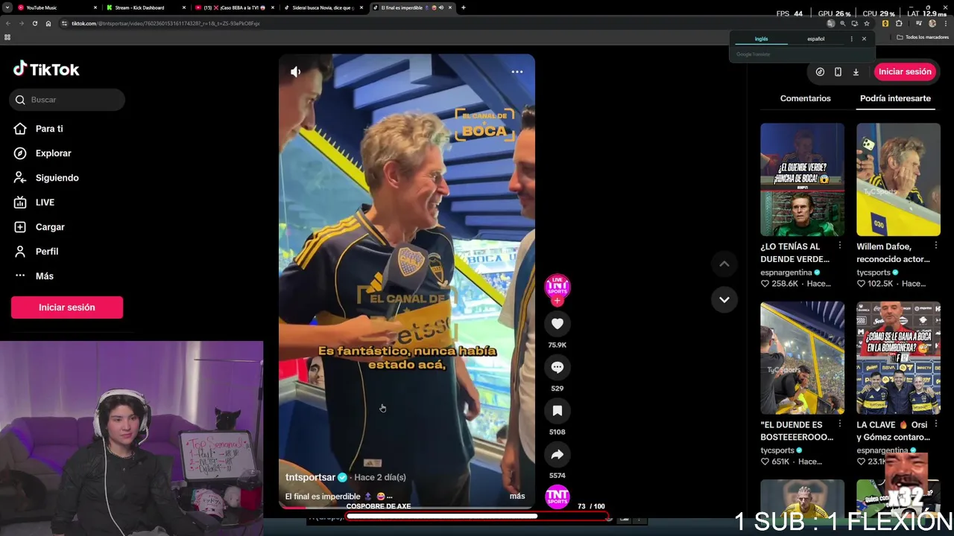Screen dimensions: 954x536
Task: Open the browser apps grid icon
Action: pos(7,37)
